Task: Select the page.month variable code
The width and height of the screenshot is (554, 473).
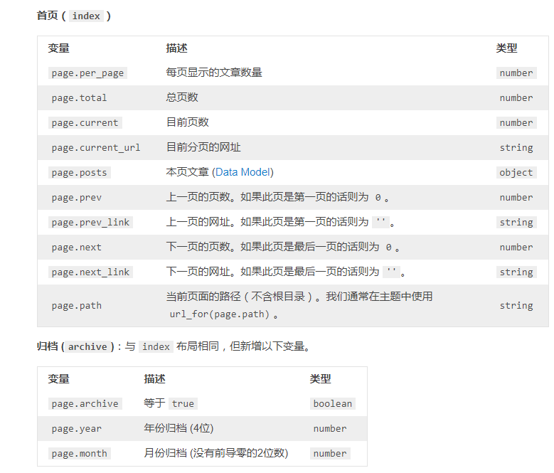Action: (x=79, y=454)
